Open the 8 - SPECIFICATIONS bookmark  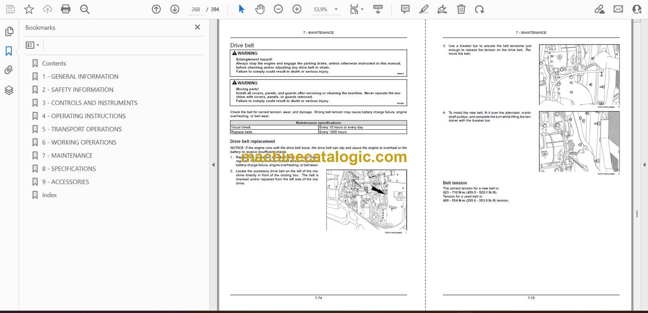coord(69,169)
